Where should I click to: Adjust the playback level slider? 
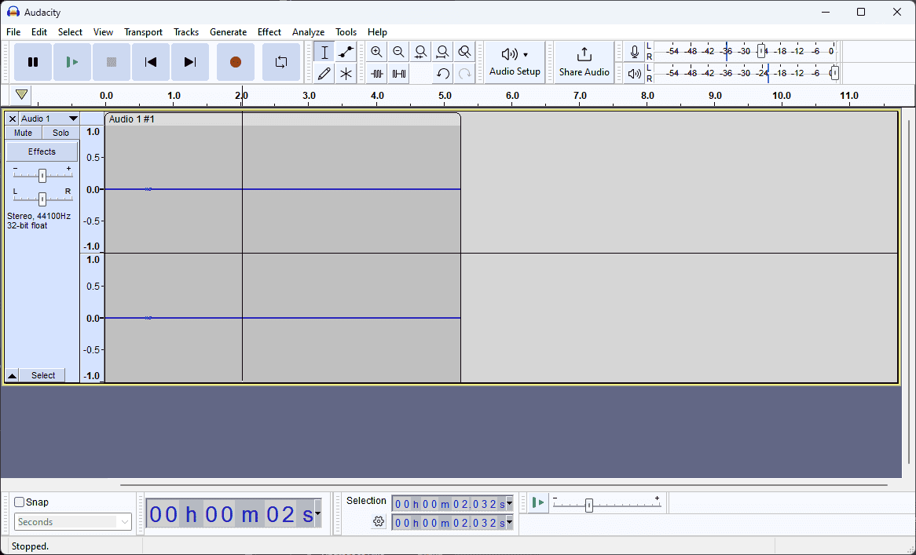(834, 73)
